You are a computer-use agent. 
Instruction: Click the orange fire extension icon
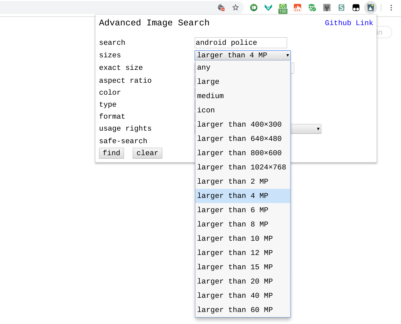pos(297,8)
